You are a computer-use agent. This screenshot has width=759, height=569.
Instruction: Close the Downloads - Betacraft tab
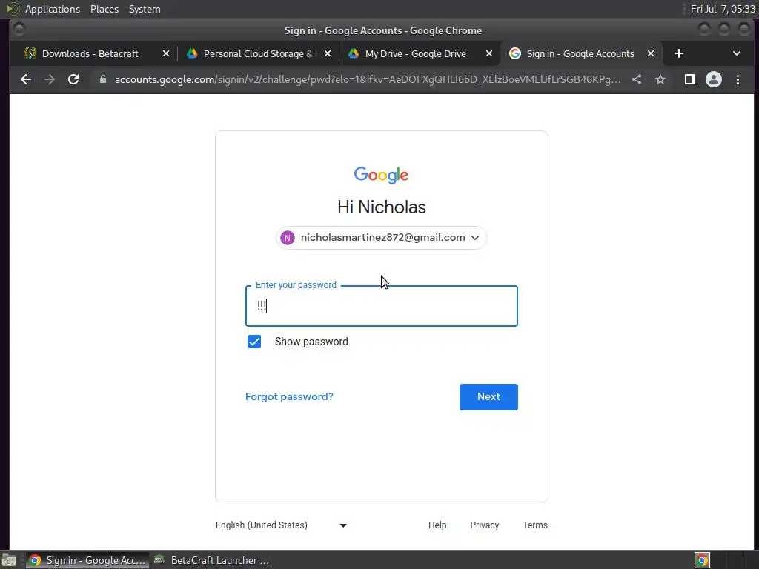point(166,53)
